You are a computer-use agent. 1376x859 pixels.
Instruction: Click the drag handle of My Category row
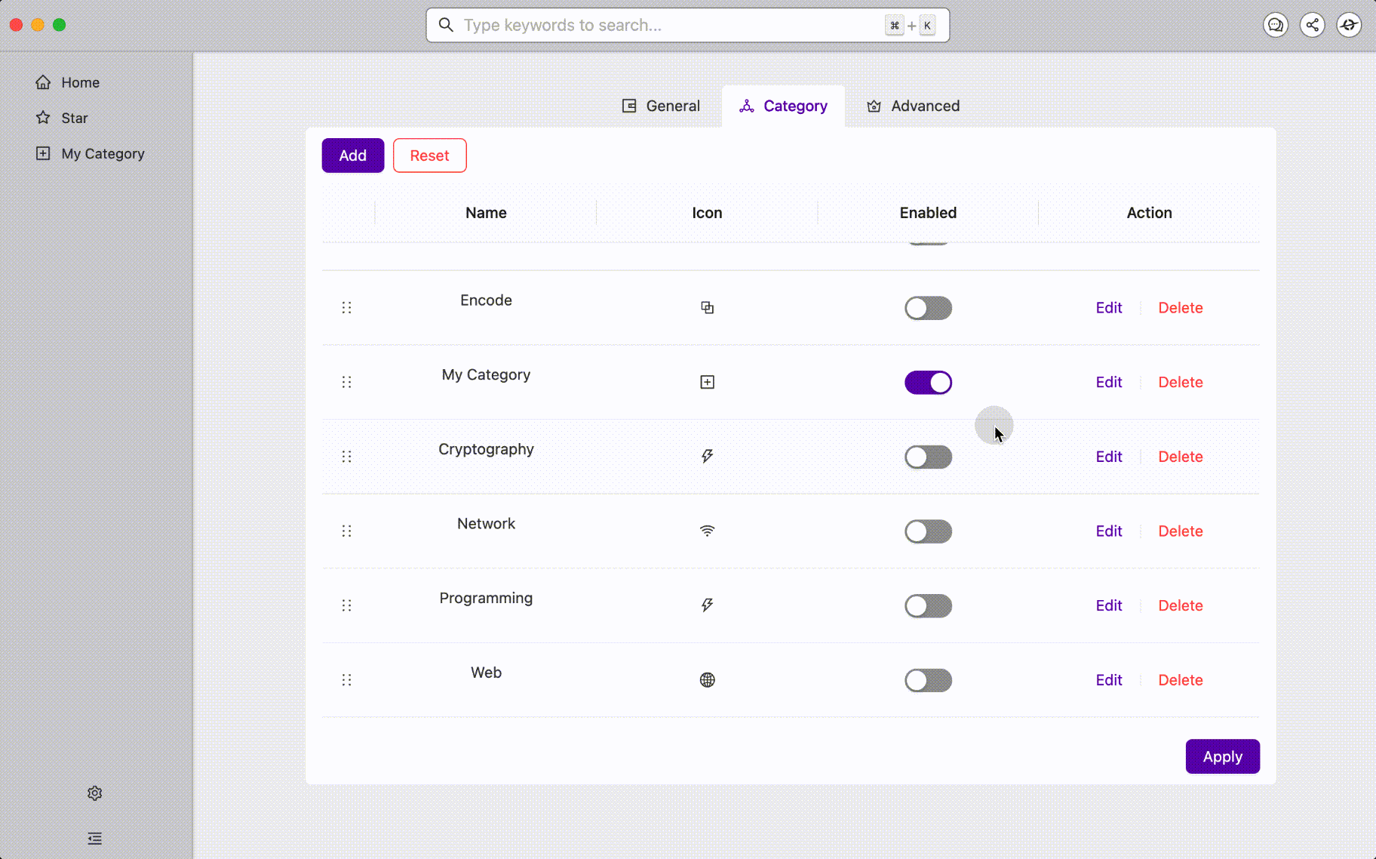(x=346, y=382)
